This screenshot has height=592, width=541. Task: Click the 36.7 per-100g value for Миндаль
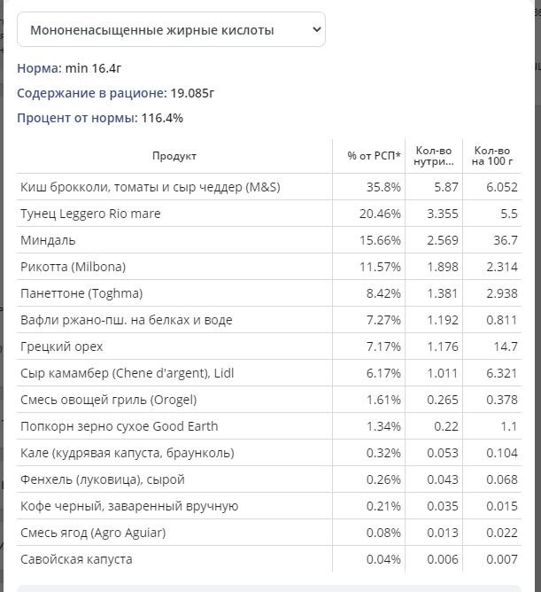click(506, 240)
